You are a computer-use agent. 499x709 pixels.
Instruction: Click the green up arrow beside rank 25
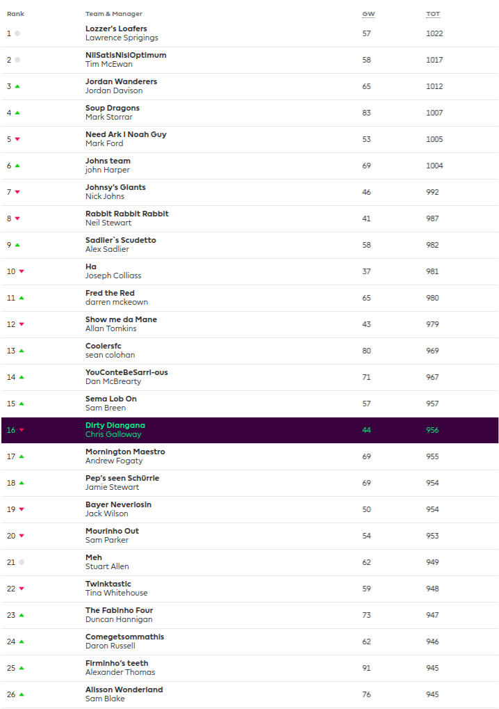(22, 668)
